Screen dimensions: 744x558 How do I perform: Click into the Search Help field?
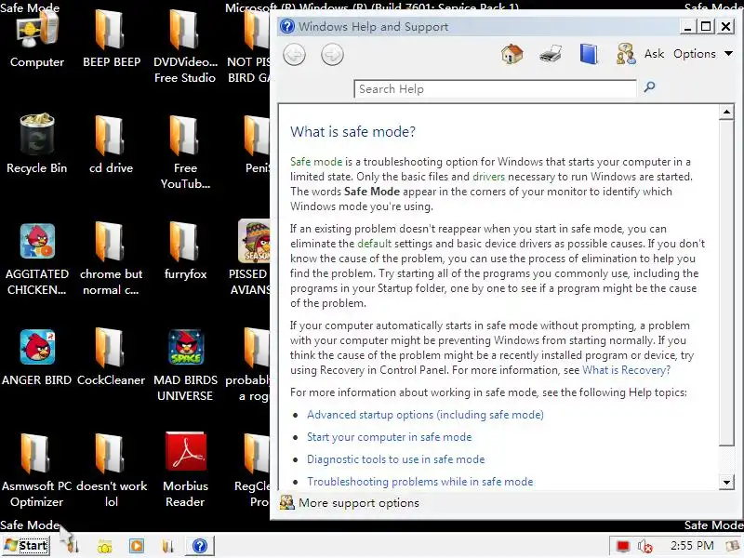click(x=495, y=89)
